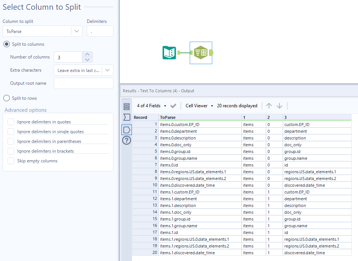The height and width of the screenshot is (261, 358).
Task: Select the Split to rows option
Action: [6, 98]
